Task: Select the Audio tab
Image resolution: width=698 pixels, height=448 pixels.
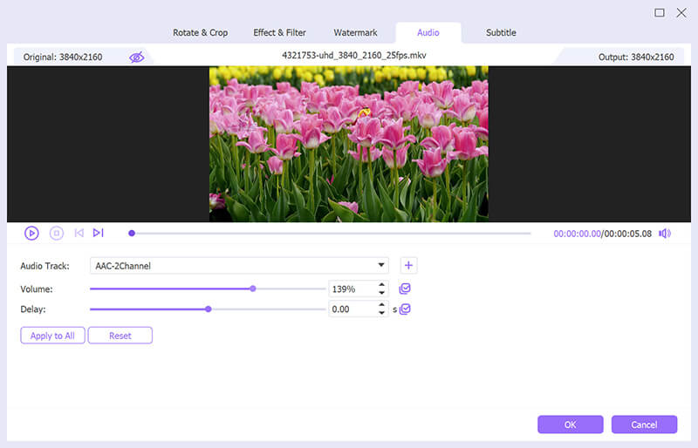Action: pyautogui.click(x=428, y=32)
